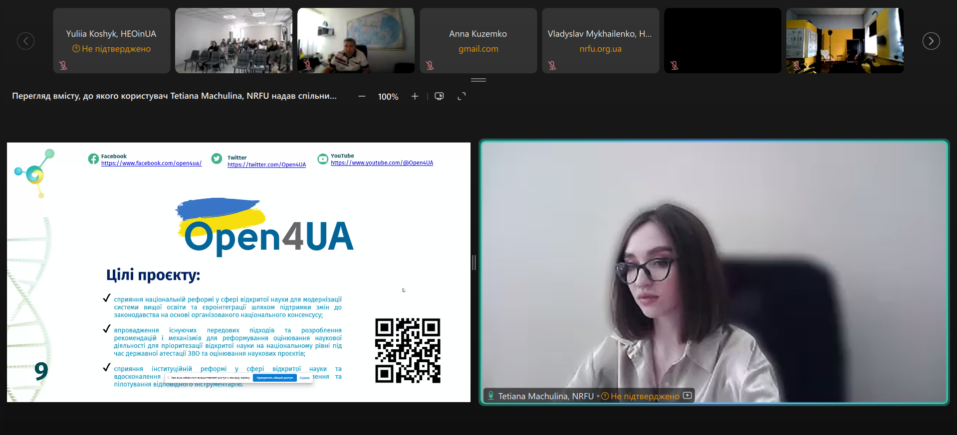
Task: Click the bullet starting 'сприяння національній реформі'
Action: 228,307
